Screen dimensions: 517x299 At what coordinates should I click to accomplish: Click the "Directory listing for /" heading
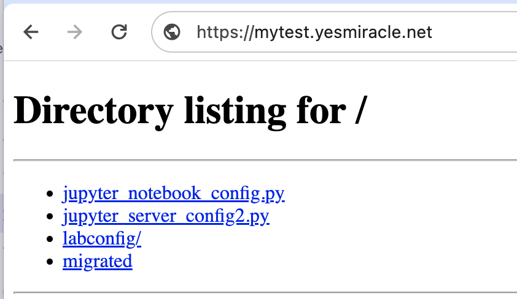click(x=190, y=111)
